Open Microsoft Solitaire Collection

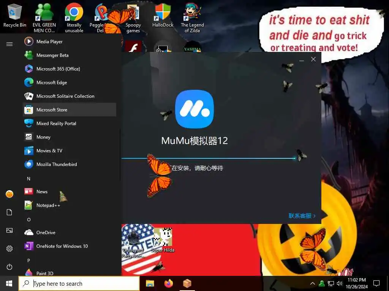click(x=70, y=96)
